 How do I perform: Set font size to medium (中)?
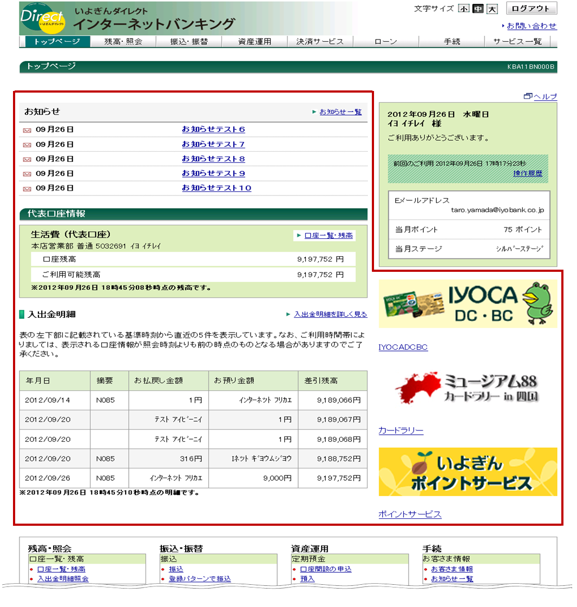click(478, 9)
